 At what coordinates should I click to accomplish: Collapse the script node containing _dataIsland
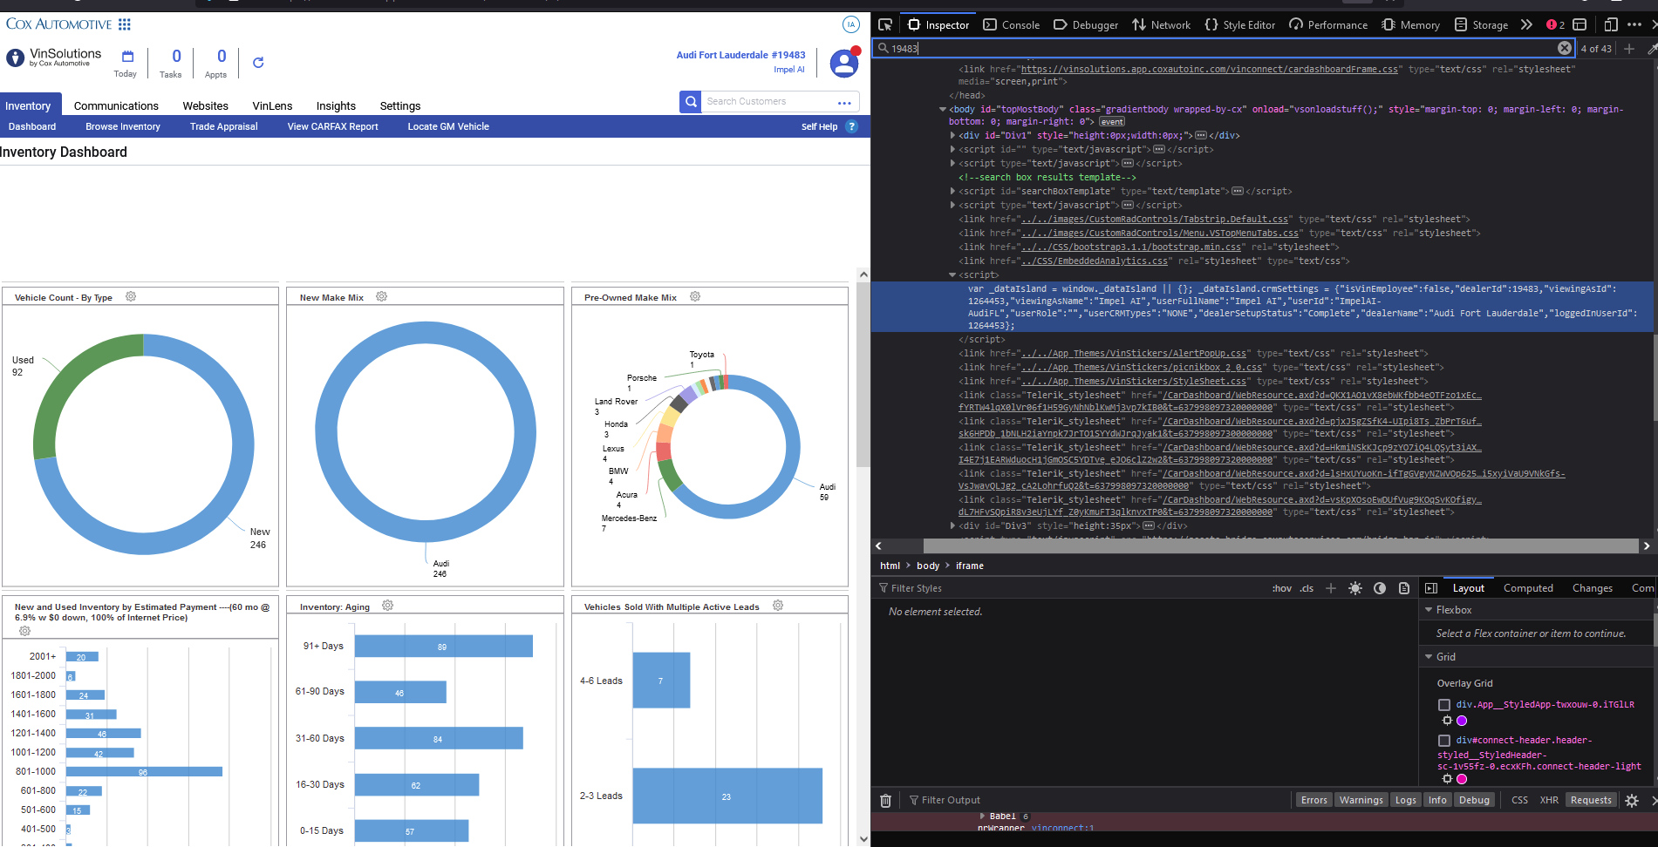[x=952, y=275]
